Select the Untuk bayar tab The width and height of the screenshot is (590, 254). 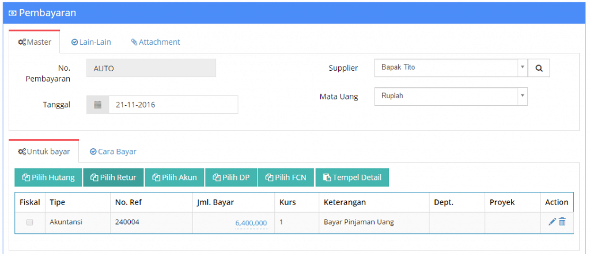(44, 152)
